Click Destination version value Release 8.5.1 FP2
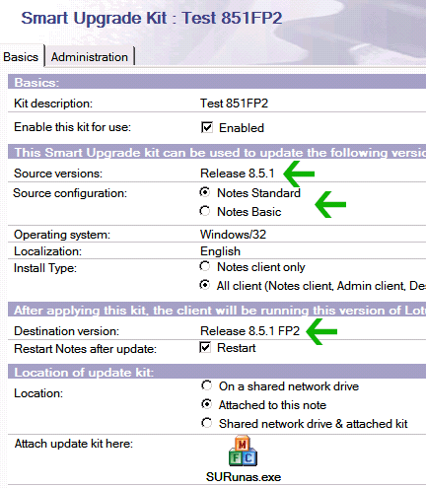The image size is (426, 488). coord(249,331)
